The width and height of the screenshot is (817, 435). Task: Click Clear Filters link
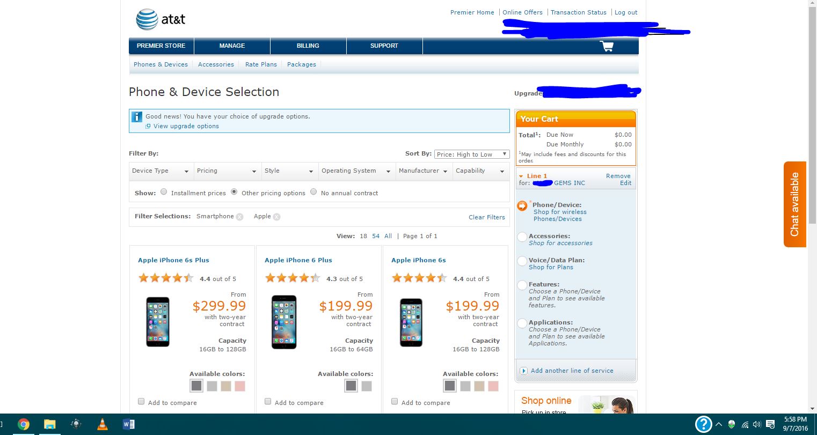[x=487, y=217]
